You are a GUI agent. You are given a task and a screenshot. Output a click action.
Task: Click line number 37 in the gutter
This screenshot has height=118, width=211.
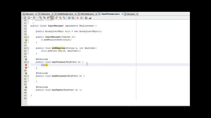click(25, 95)
